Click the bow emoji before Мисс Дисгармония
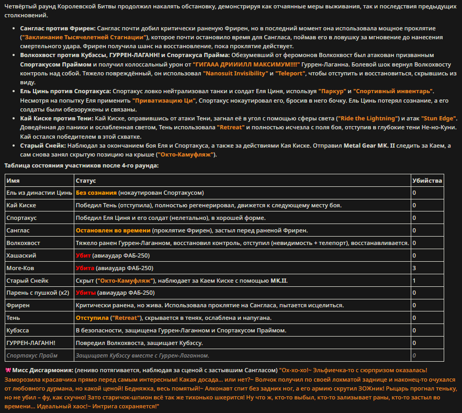The image size is (462, 413). click(8, 370)
